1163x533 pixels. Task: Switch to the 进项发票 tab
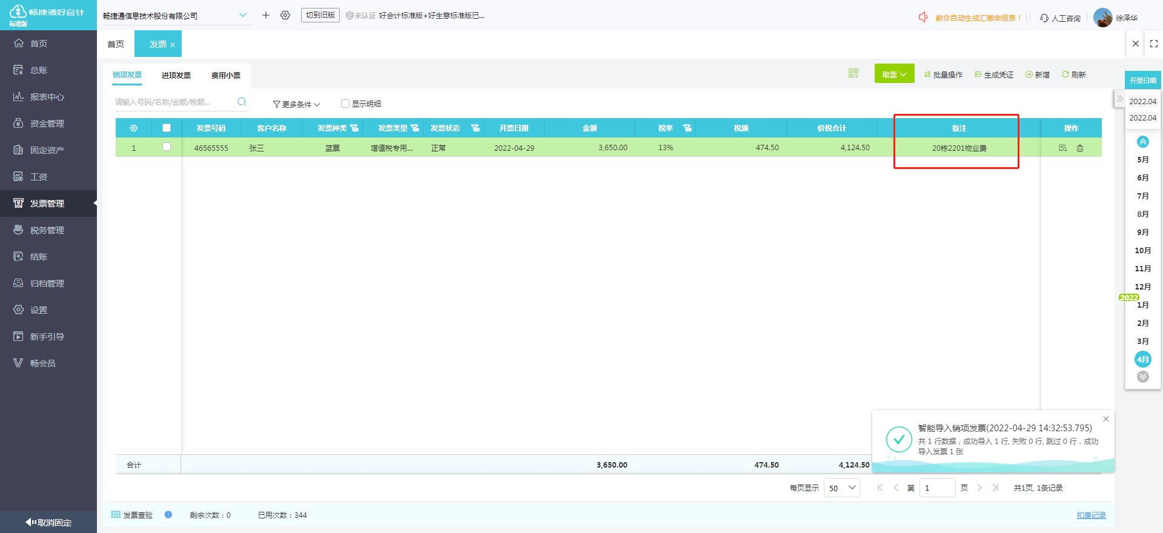point(176,75)
